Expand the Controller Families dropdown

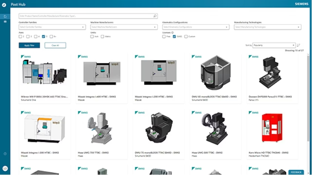pos(52,27)
